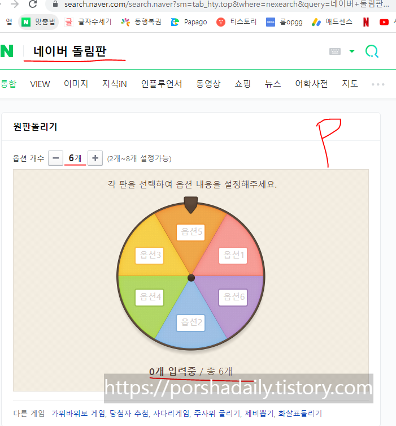Reload the page with refresh icon
396x426 pixels.
[33, 4]
